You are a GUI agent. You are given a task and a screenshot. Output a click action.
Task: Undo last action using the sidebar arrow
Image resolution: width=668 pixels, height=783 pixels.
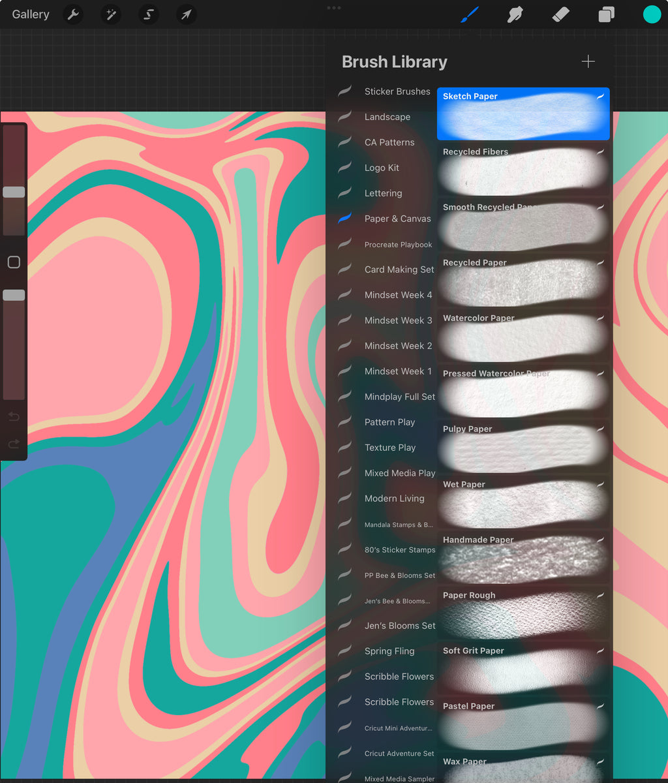(x=13, y=416)
